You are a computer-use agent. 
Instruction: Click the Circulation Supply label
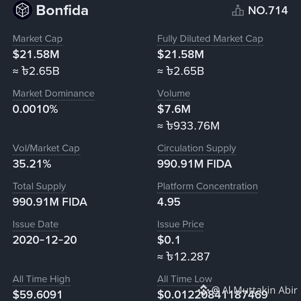196,148
